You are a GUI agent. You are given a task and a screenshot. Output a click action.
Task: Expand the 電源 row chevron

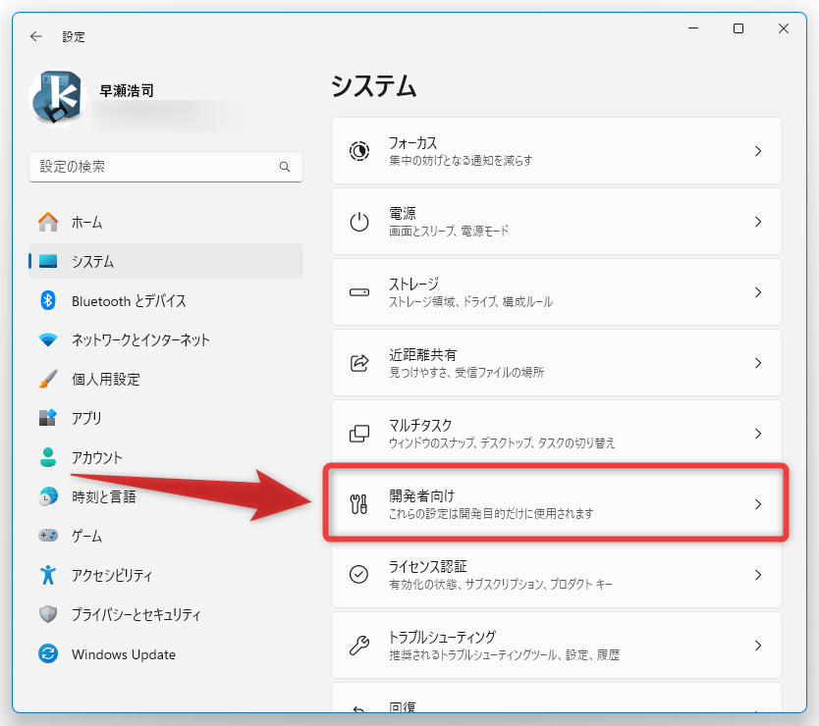pos(758,222)
